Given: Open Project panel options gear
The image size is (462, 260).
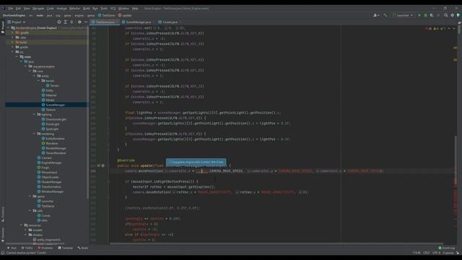Looking at the screenshot, I should click(x=79, y=22).
